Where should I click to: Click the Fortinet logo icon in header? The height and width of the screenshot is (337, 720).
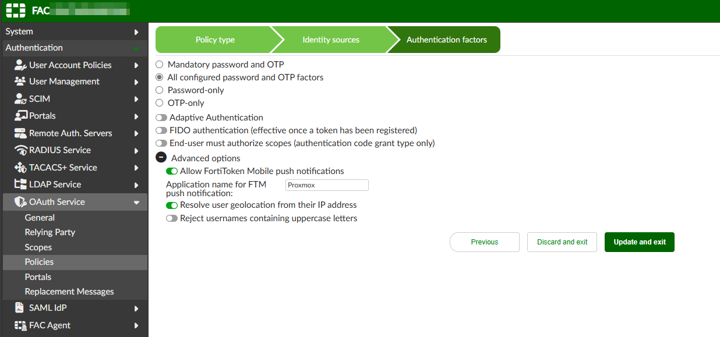click(x=16, y=10)
